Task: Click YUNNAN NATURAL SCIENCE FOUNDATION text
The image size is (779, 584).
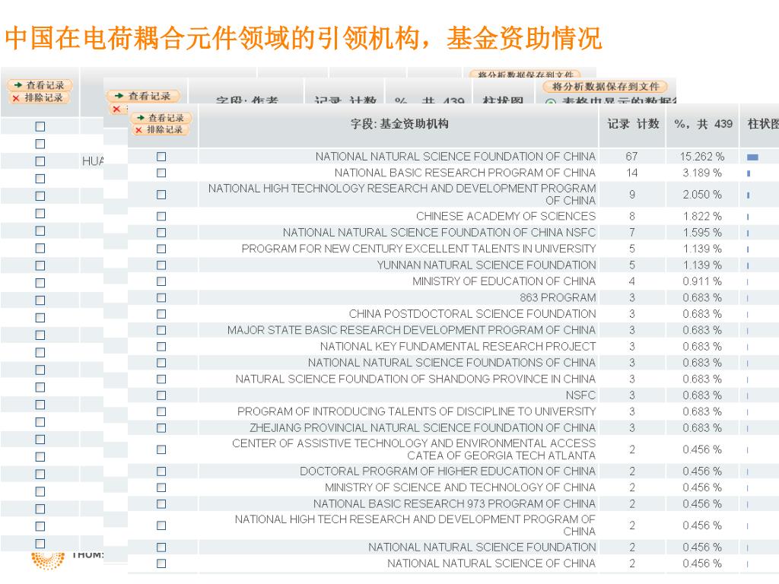Action: (486, 265)
